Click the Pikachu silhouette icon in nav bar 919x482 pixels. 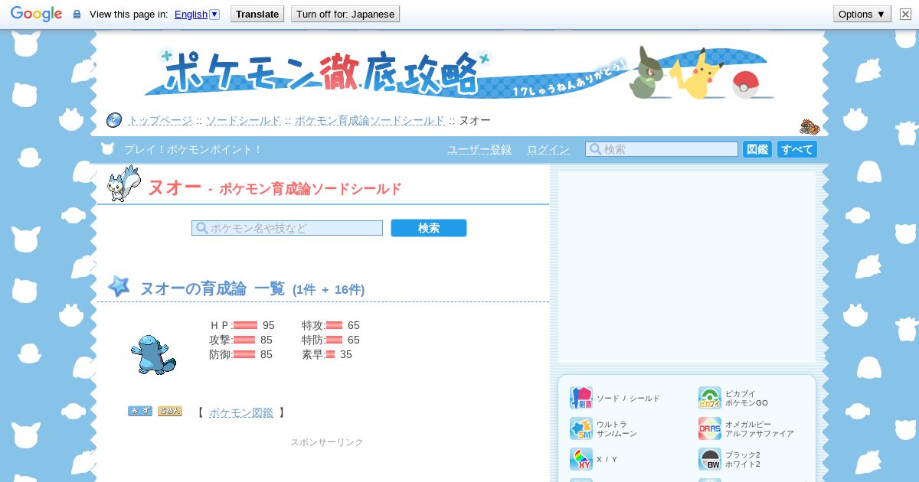pyautogui.click(x=108, y=149)
